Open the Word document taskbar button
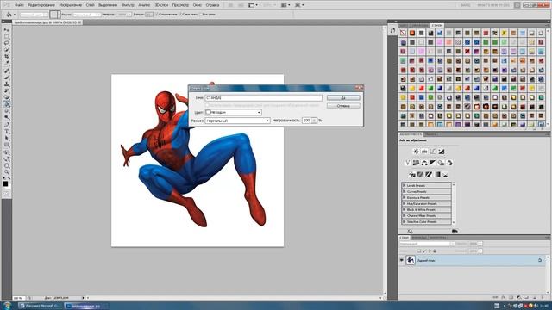The image size is (552, 310). pyautogui.click(x=41, y=306)
